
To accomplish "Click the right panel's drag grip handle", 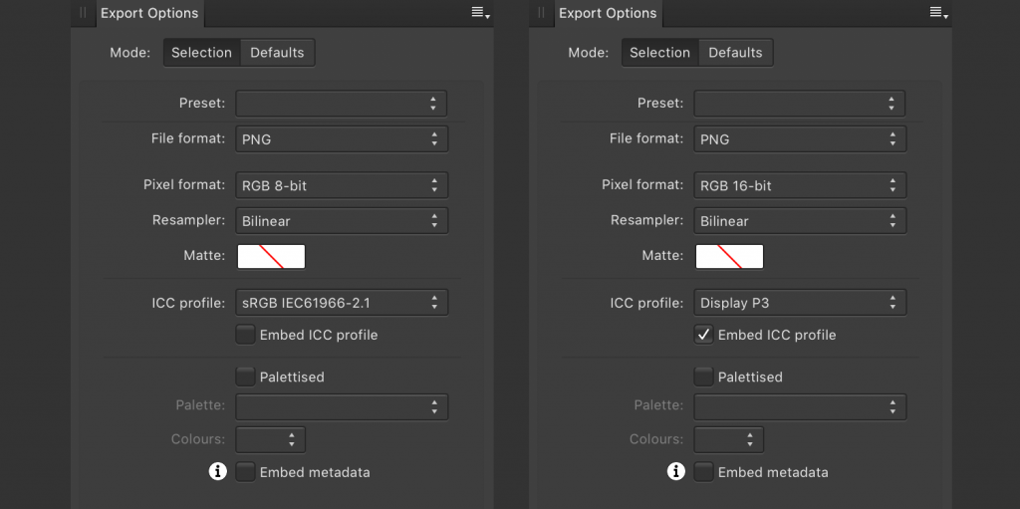I will 542,13.
